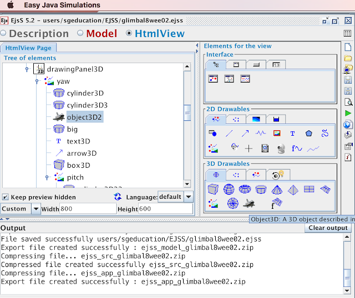
Task: Open the Interface windows tab
Action: click(x=236, y=65)
